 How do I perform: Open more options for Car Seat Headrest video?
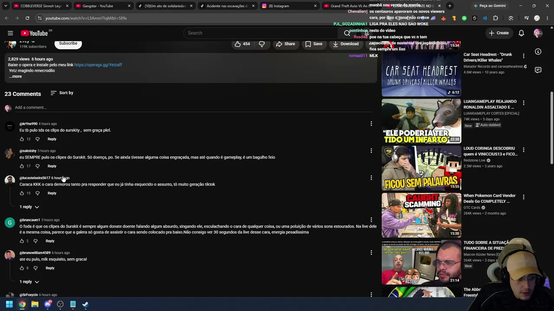pyautogui.click(x=523, y=56)
